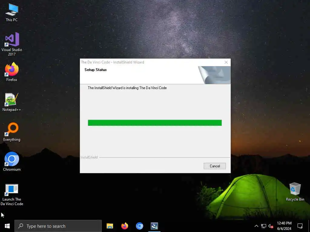Select the Recycle Bin desktop icon
310x232 pixels.
[295, 192]
